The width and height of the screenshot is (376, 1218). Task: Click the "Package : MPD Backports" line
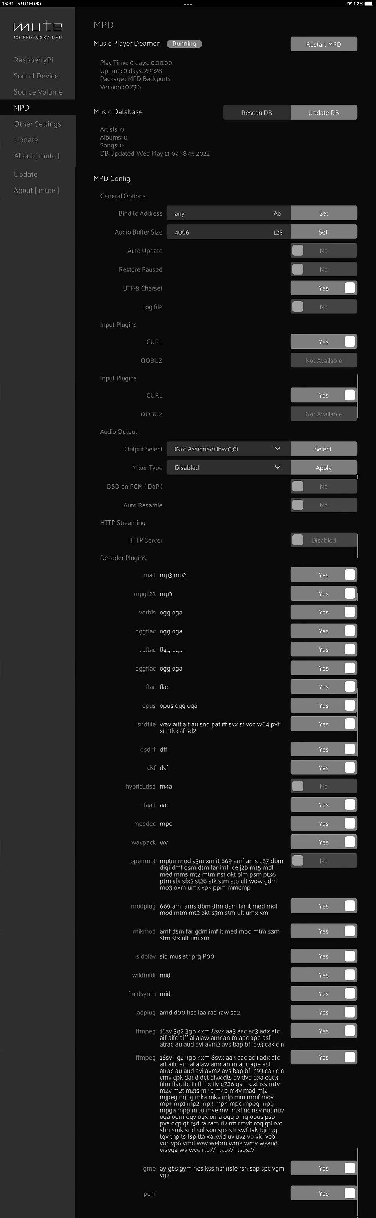point(135,79)
